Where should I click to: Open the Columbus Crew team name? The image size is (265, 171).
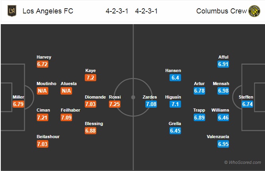point(221,11)
